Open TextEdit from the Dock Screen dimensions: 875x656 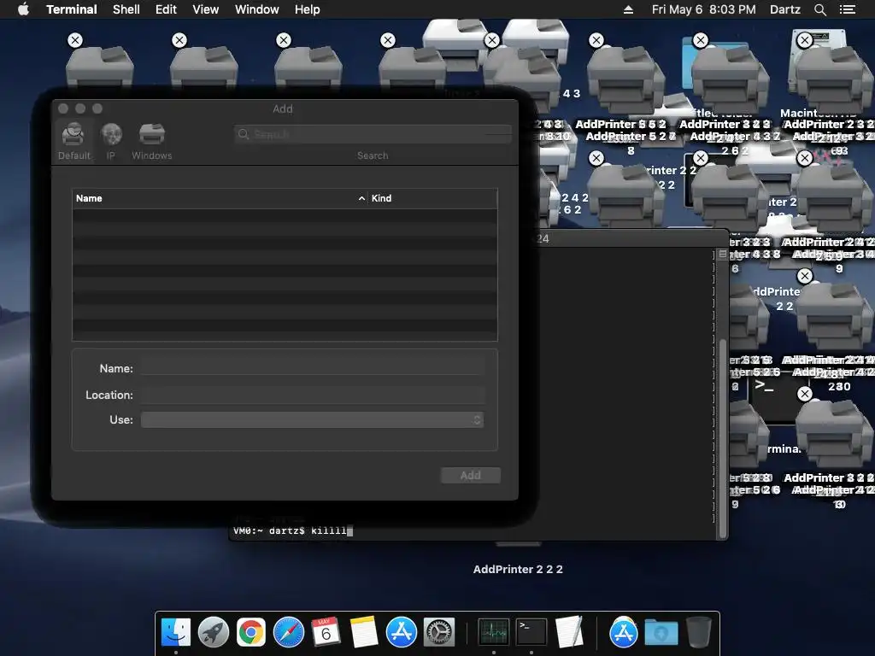(x=569, y=632)
